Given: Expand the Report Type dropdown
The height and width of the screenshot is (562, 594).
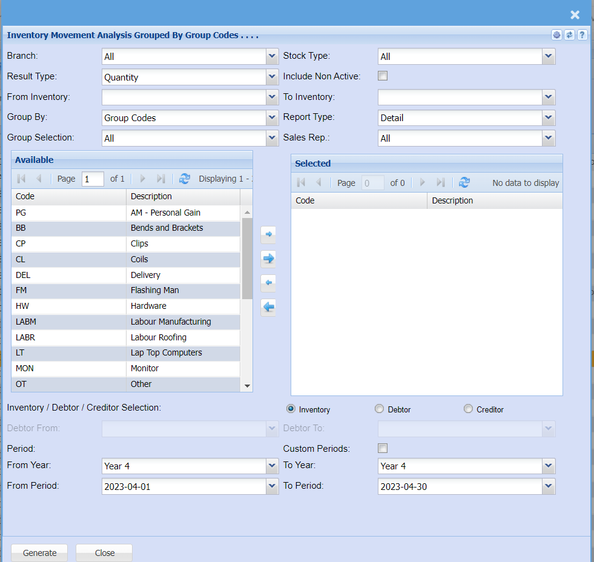Looking at the screenshot, I should 549,117.
